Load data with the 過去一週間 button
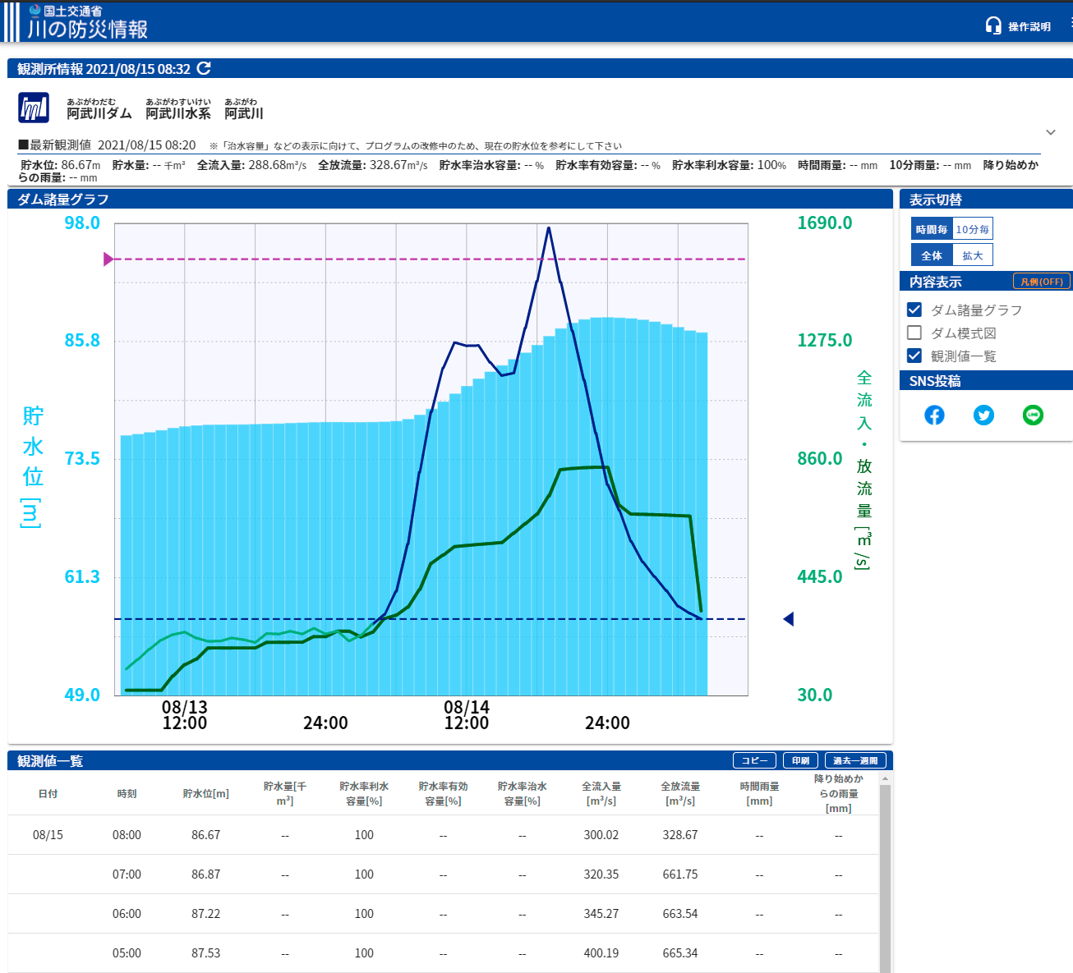This screenshot has width=1073, height=973. [855, 760]
